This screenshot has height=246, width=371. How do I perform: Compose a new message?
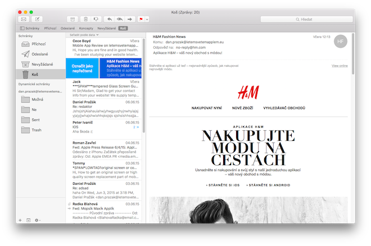point(37,20)
